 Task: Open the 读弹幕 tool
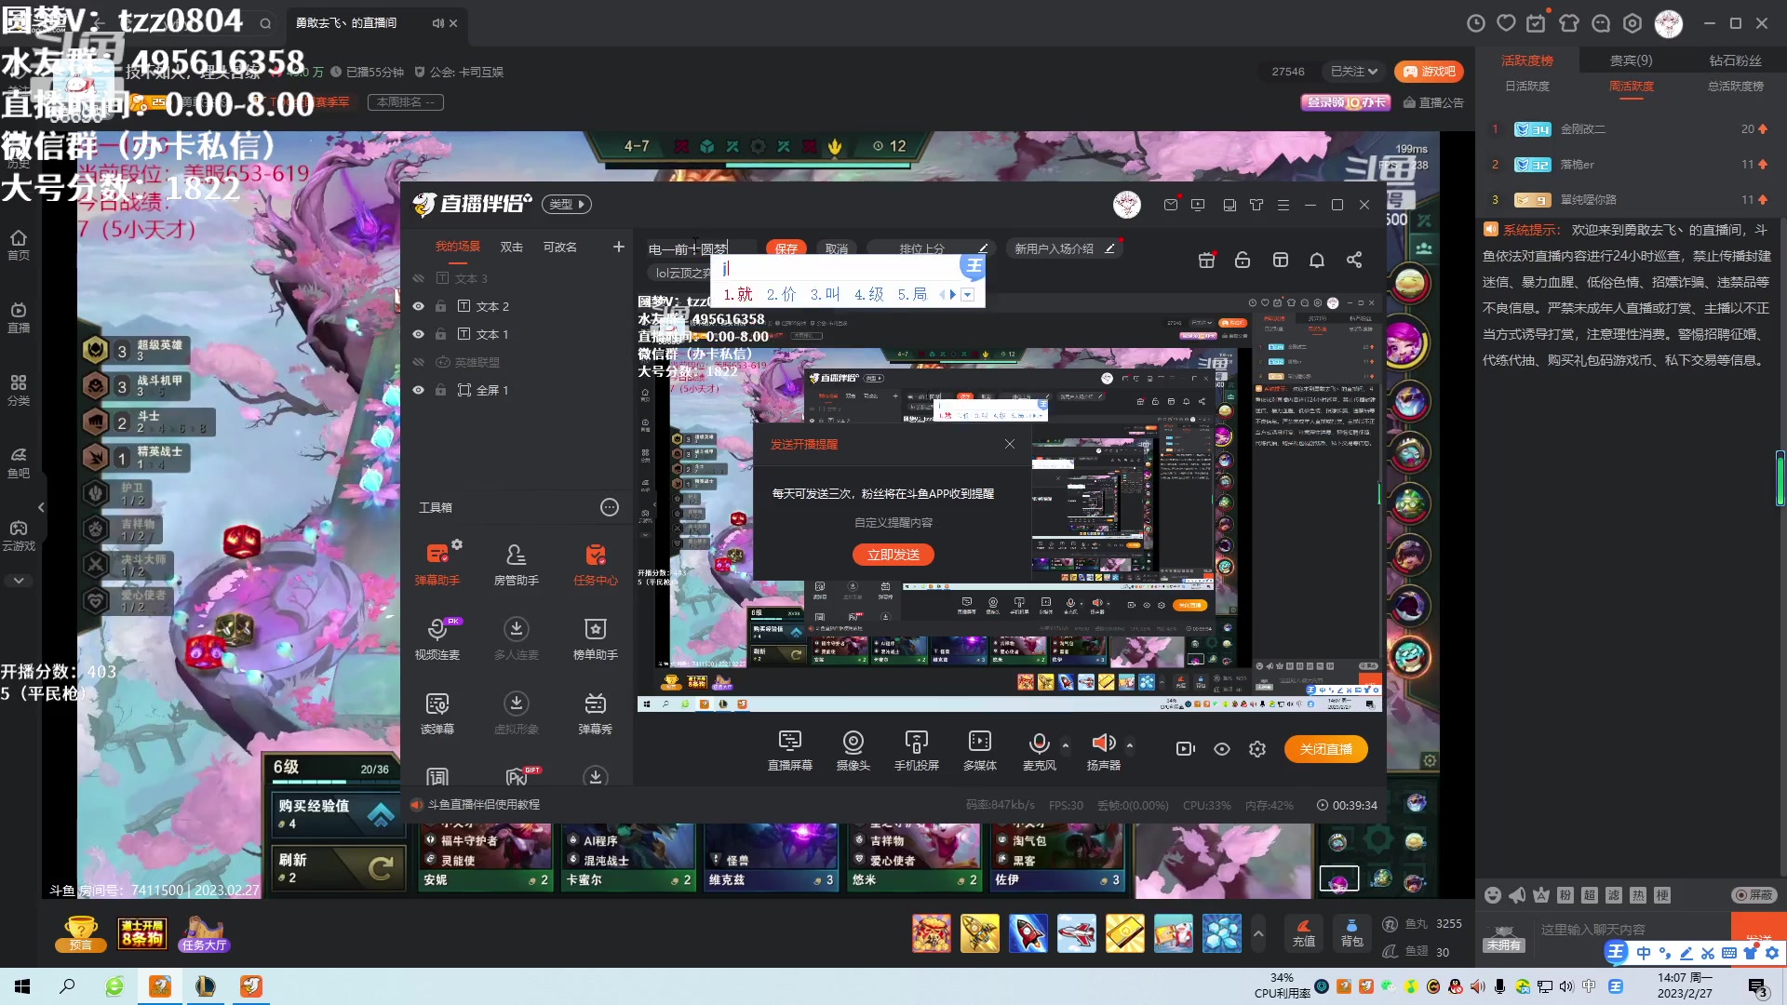point(437,712)
